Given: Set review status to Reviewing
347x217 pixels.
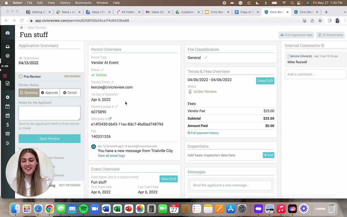Looking at the screenshot, I should (29, 93).
